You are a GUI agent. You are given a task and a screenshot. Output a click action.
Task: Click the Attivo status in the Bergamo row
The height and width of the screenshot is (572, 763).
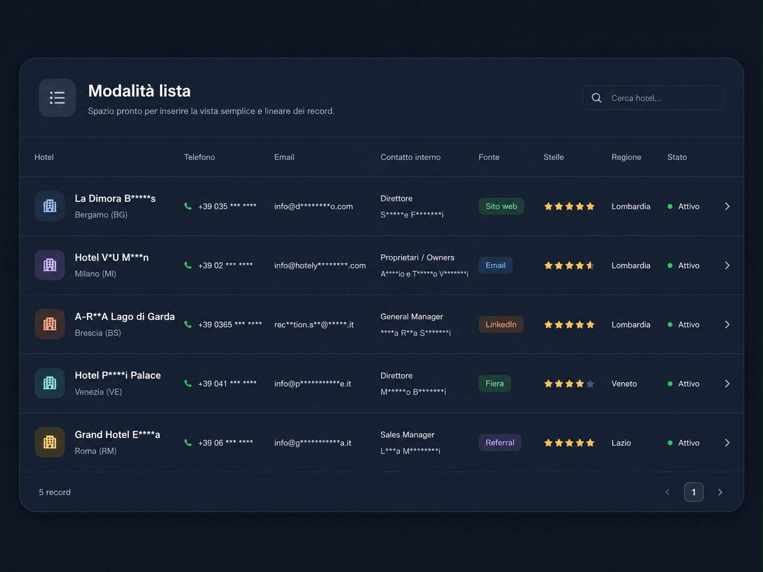[x=683, y=206]
